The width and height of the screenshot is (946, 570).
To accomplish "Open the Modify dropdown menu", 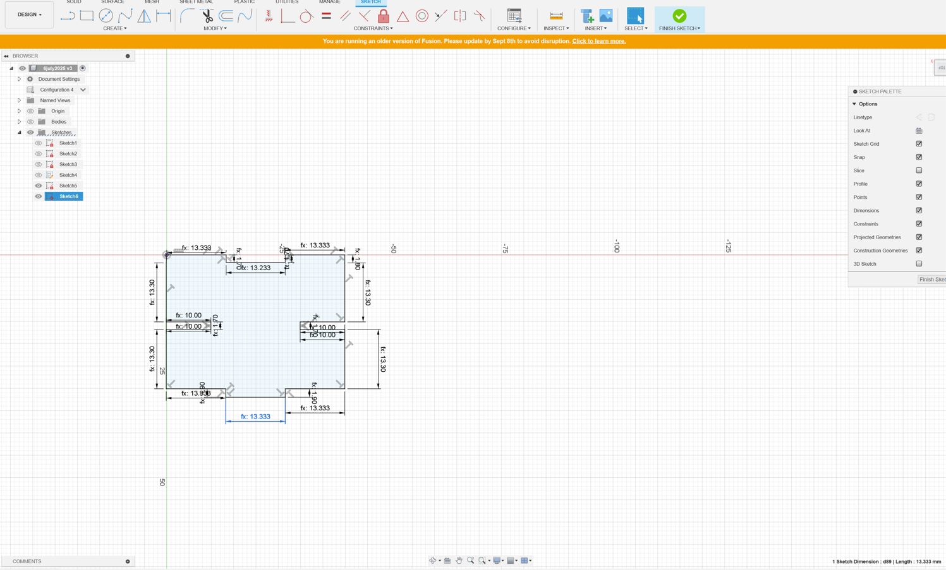I will click(215, 28).
